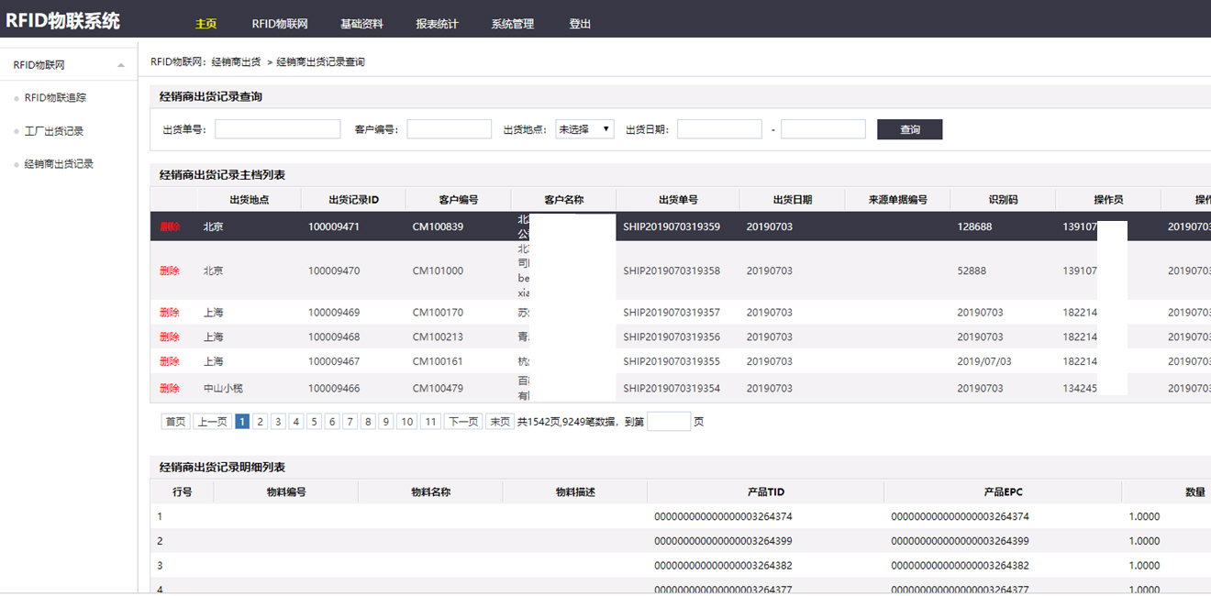Viewport: 1211px width, 596px height.
Task: Go to page 7 of records
Action: [350, 422]
